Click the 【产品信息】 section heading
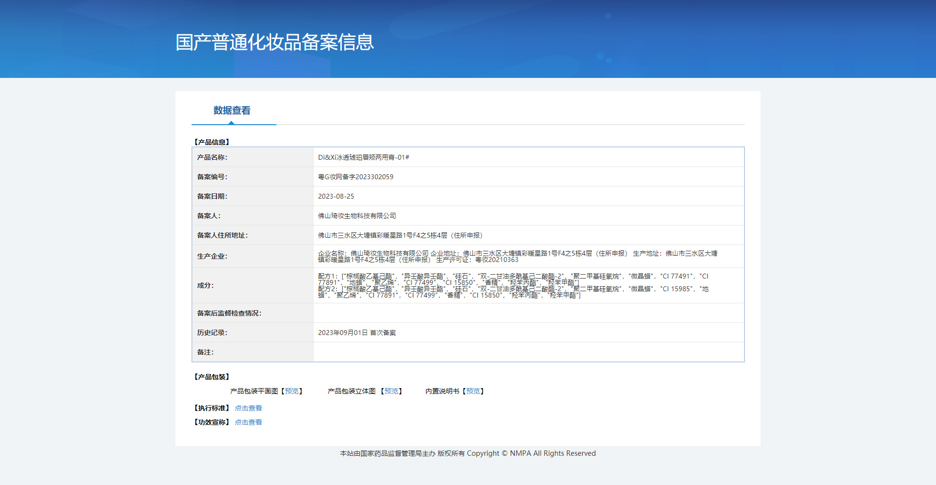 pos(212,142)
